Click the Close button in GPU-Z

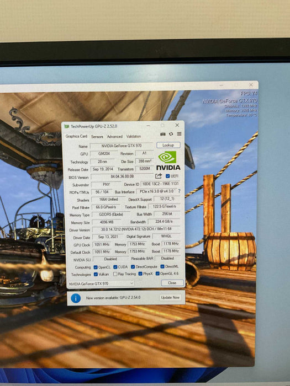point(172,283)
